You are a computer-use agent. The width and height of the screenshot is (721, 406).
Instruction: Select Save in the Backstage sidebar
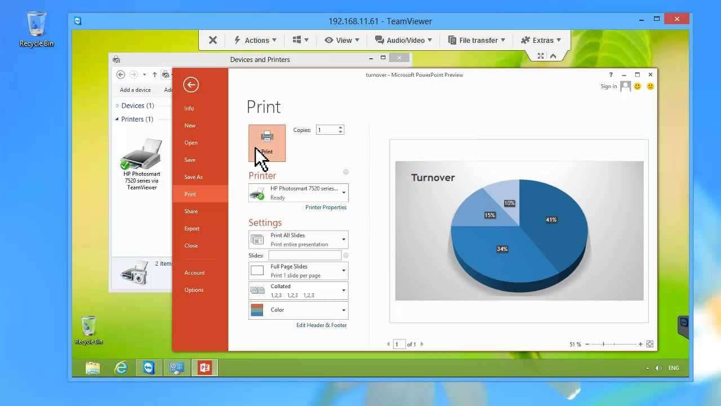coord(190,160)
